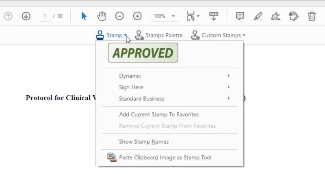
Task: Expand the page fit options dropdown
Action: click(193, 16)
